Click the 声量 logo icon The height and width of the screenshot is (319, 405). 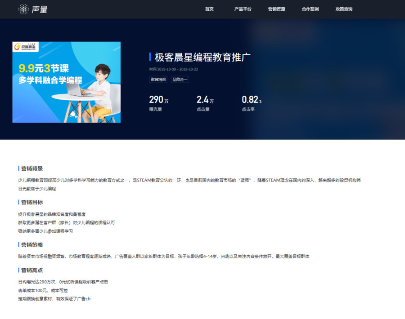point(23,9)
